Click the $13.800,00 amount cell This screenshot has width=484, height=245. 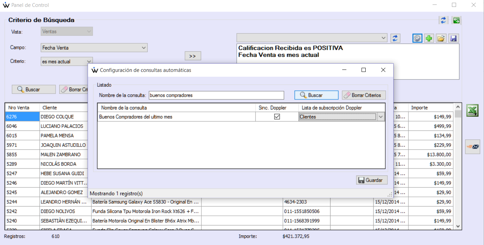(x=431, y=155)
